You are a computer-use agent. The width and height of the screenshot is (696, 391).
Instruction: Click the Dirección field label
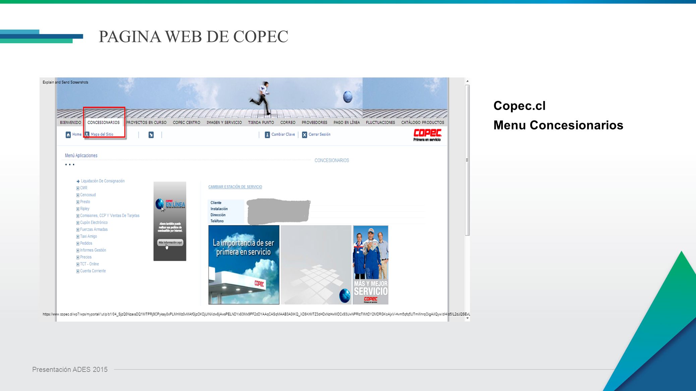click(x=218, y=215)
